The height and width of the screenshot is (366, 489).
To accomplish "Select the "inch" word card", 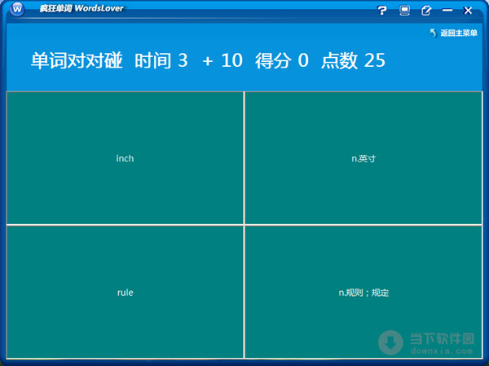I will pos(125,158).
